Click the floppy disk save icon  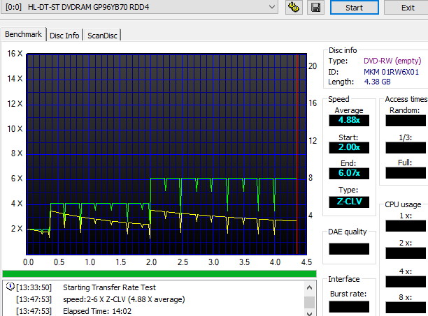coord(315,8)
